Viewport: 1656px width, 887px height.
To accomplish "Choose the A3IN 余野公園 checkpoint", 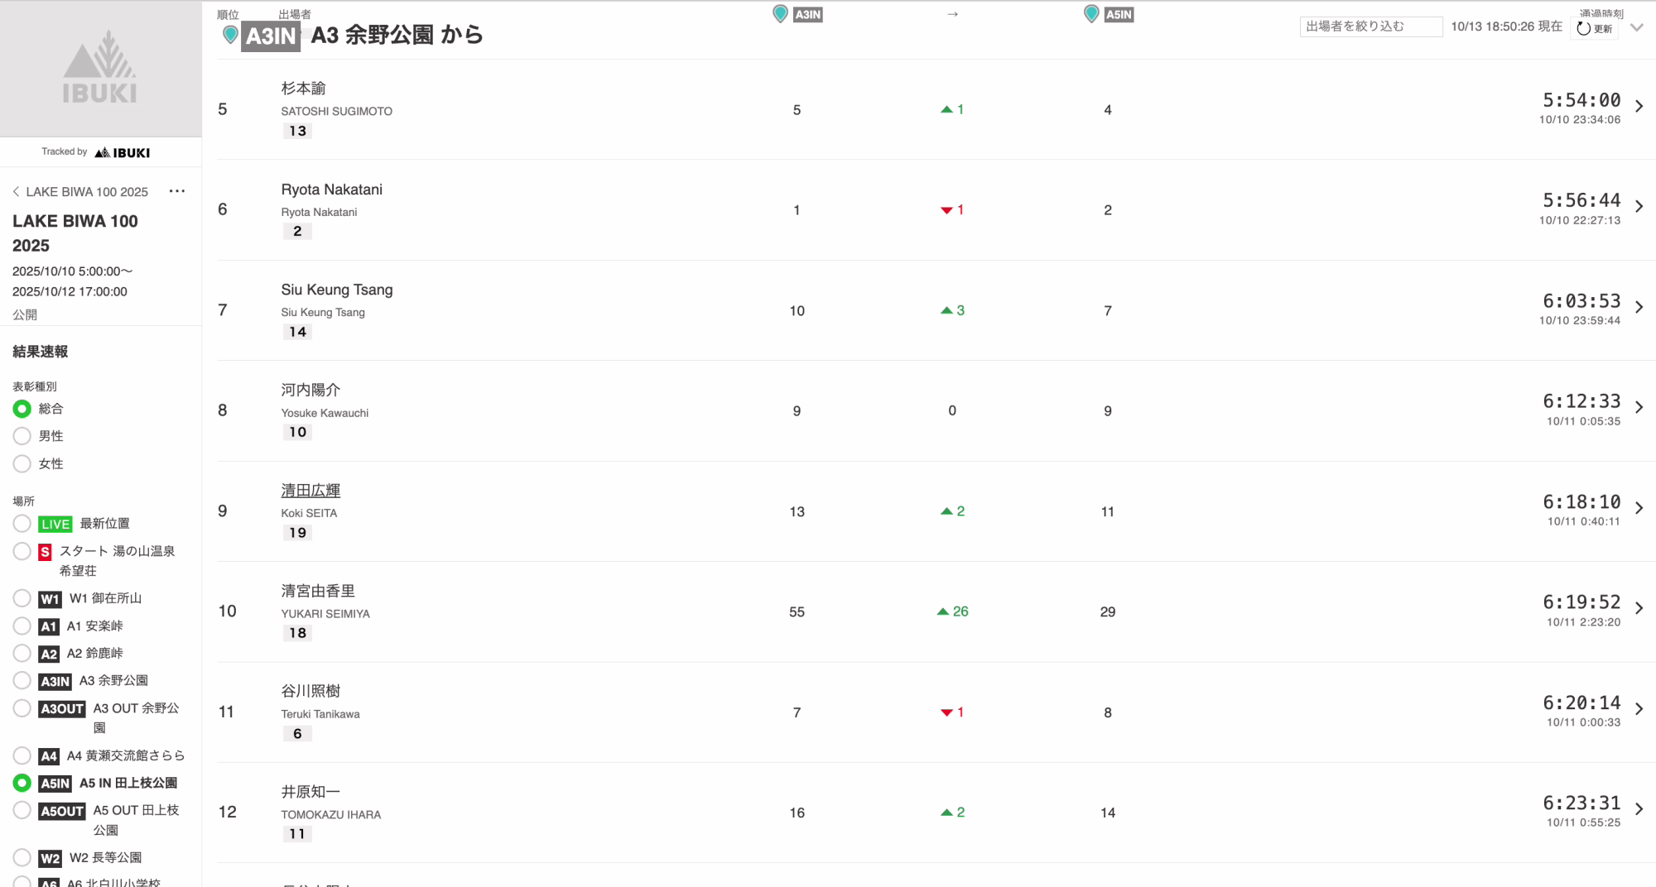I will point(22,681).
